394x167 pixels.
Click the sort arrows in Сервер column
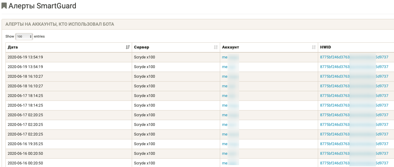[x=216, y=47]
